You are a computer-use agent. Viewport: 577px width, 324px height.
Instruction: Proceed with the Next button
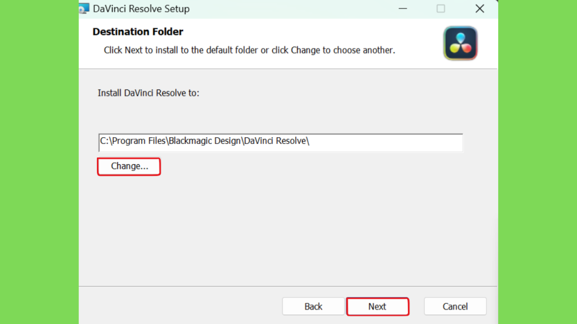[378, 307]
